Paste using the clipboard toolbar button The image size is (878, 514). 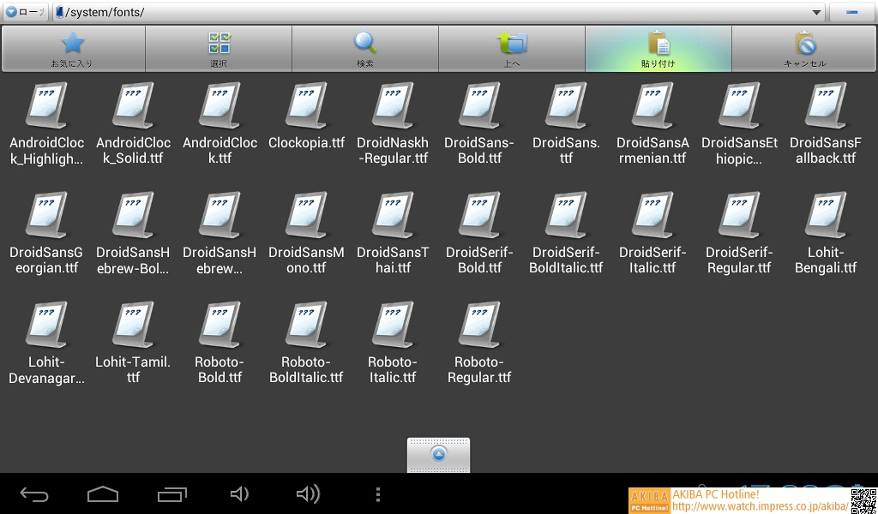tap(658, 49)
